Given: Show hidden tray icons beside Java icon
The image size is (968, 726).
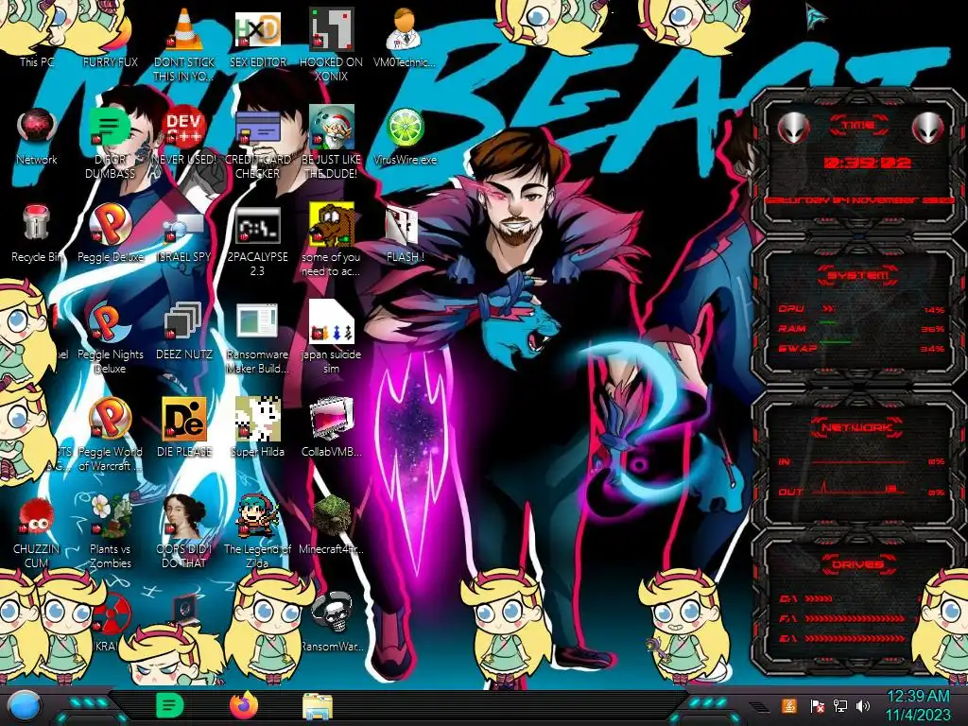Looking at the screenshot, I should coord(758,706).
